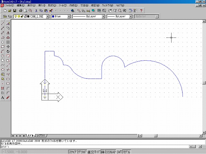The image size is (206, 154).
Task: Click the coordinate readout -7.5000, -6.0000
Action: [x=15, y=152]
